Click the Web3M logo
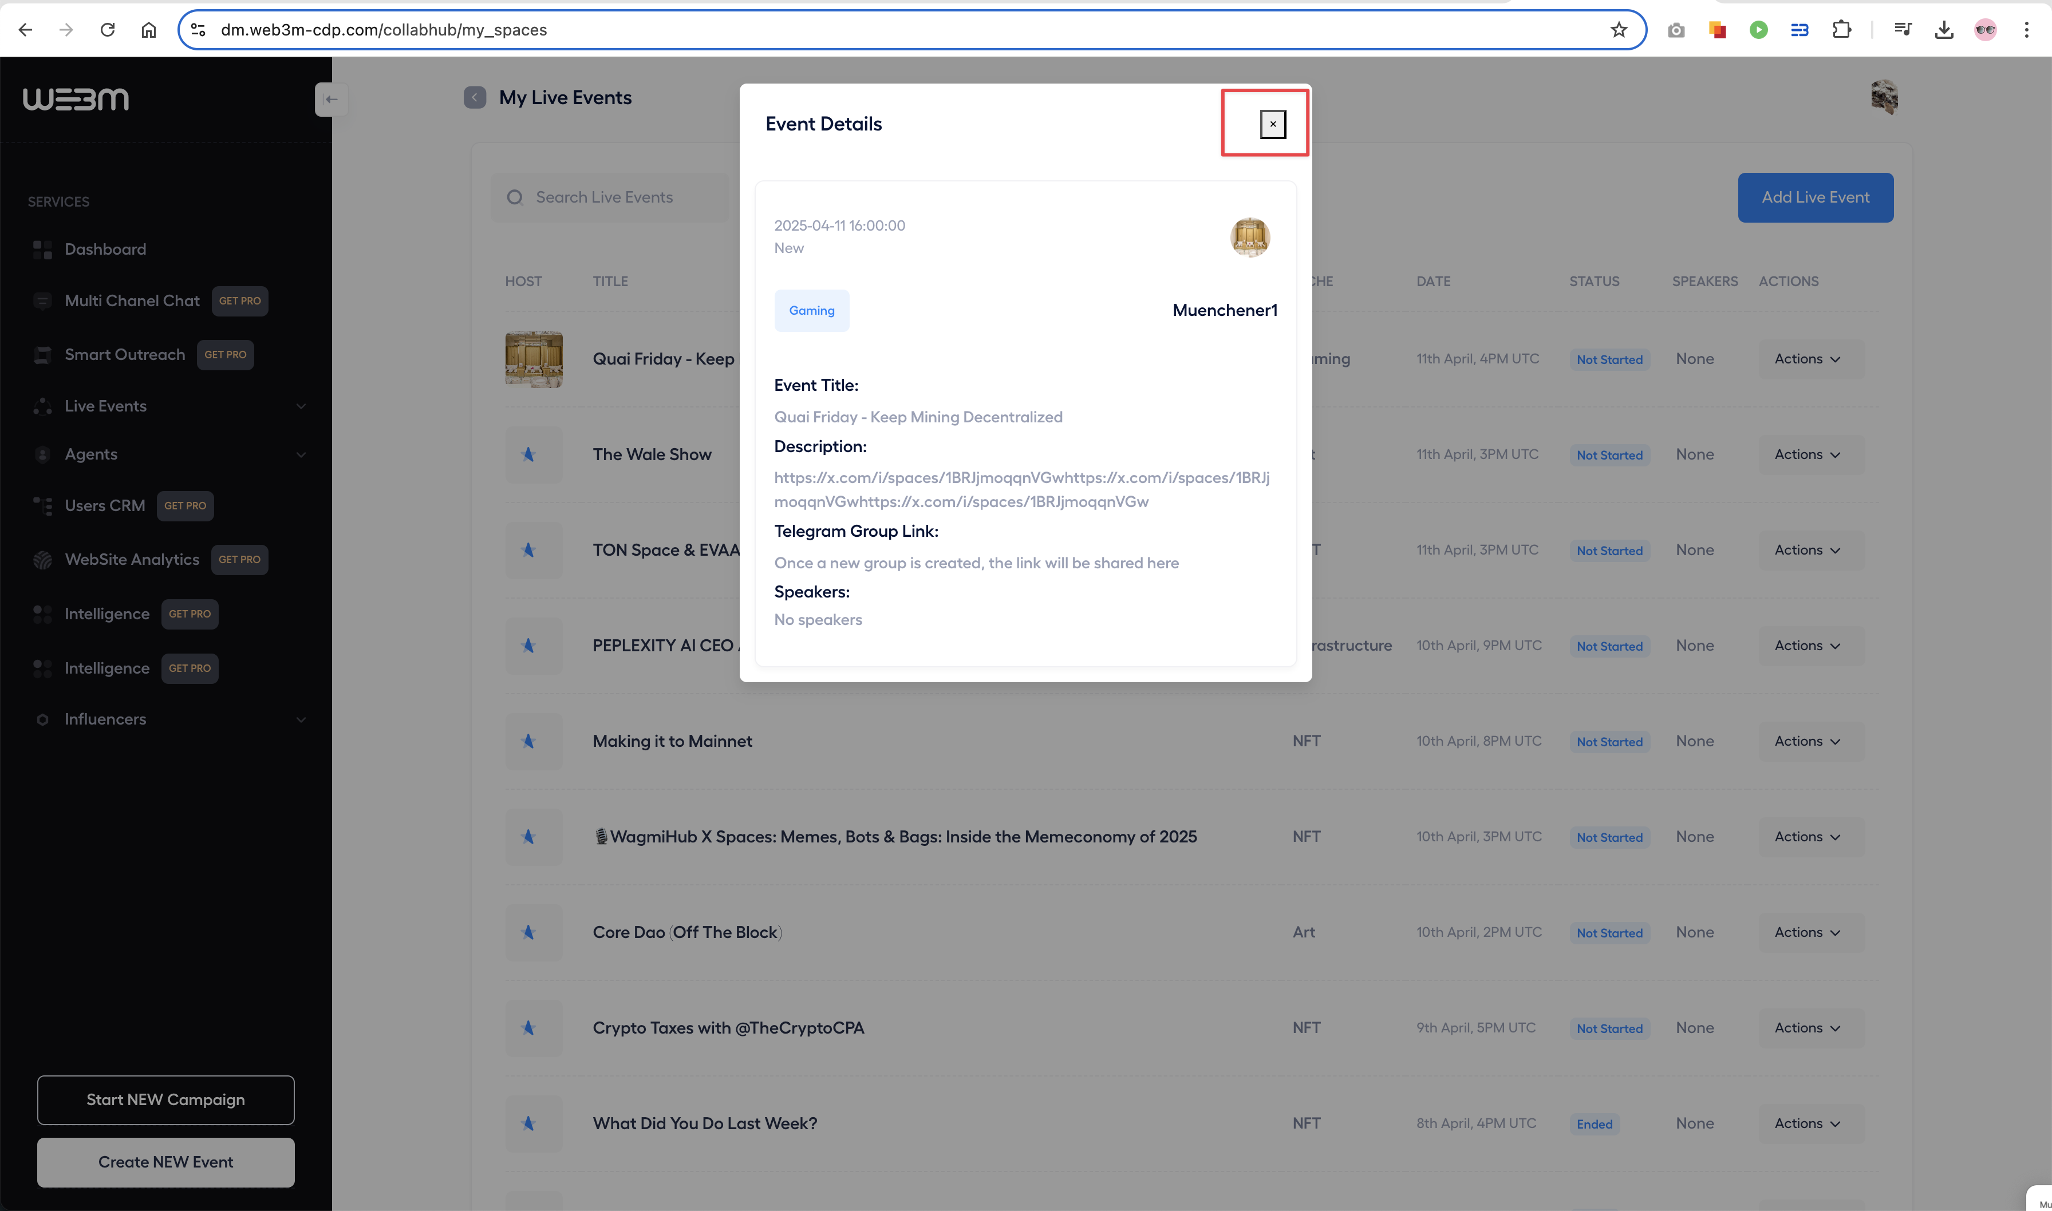Image resolution: width=2052 pixels, height=1211 pixels. click(x=76, y=99)
